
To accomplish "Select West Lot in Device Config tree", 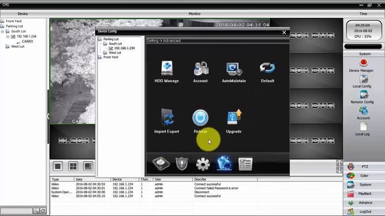I will point(115,53).
